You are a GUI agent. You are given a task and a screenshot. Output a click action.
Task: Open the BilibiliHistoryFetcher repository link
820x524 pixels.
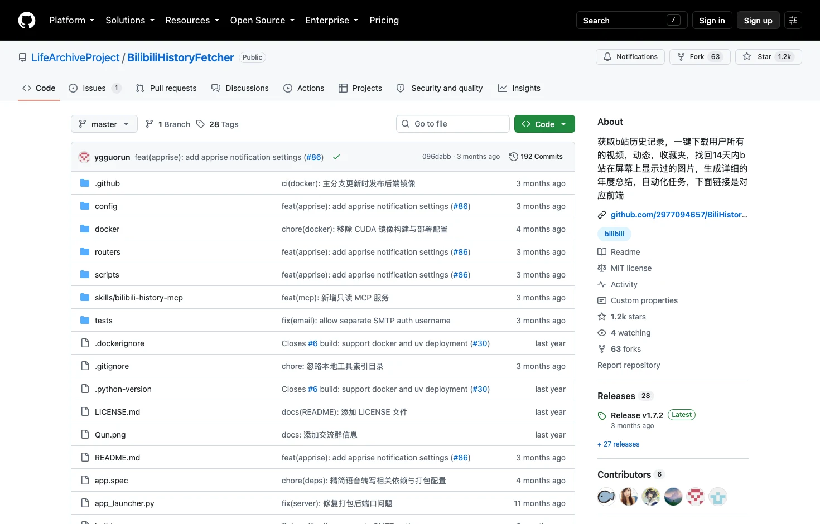tap(181, 57)
